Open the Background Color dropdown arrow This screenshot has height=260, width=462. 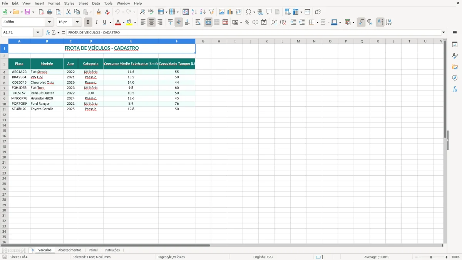tap(135, 23)
